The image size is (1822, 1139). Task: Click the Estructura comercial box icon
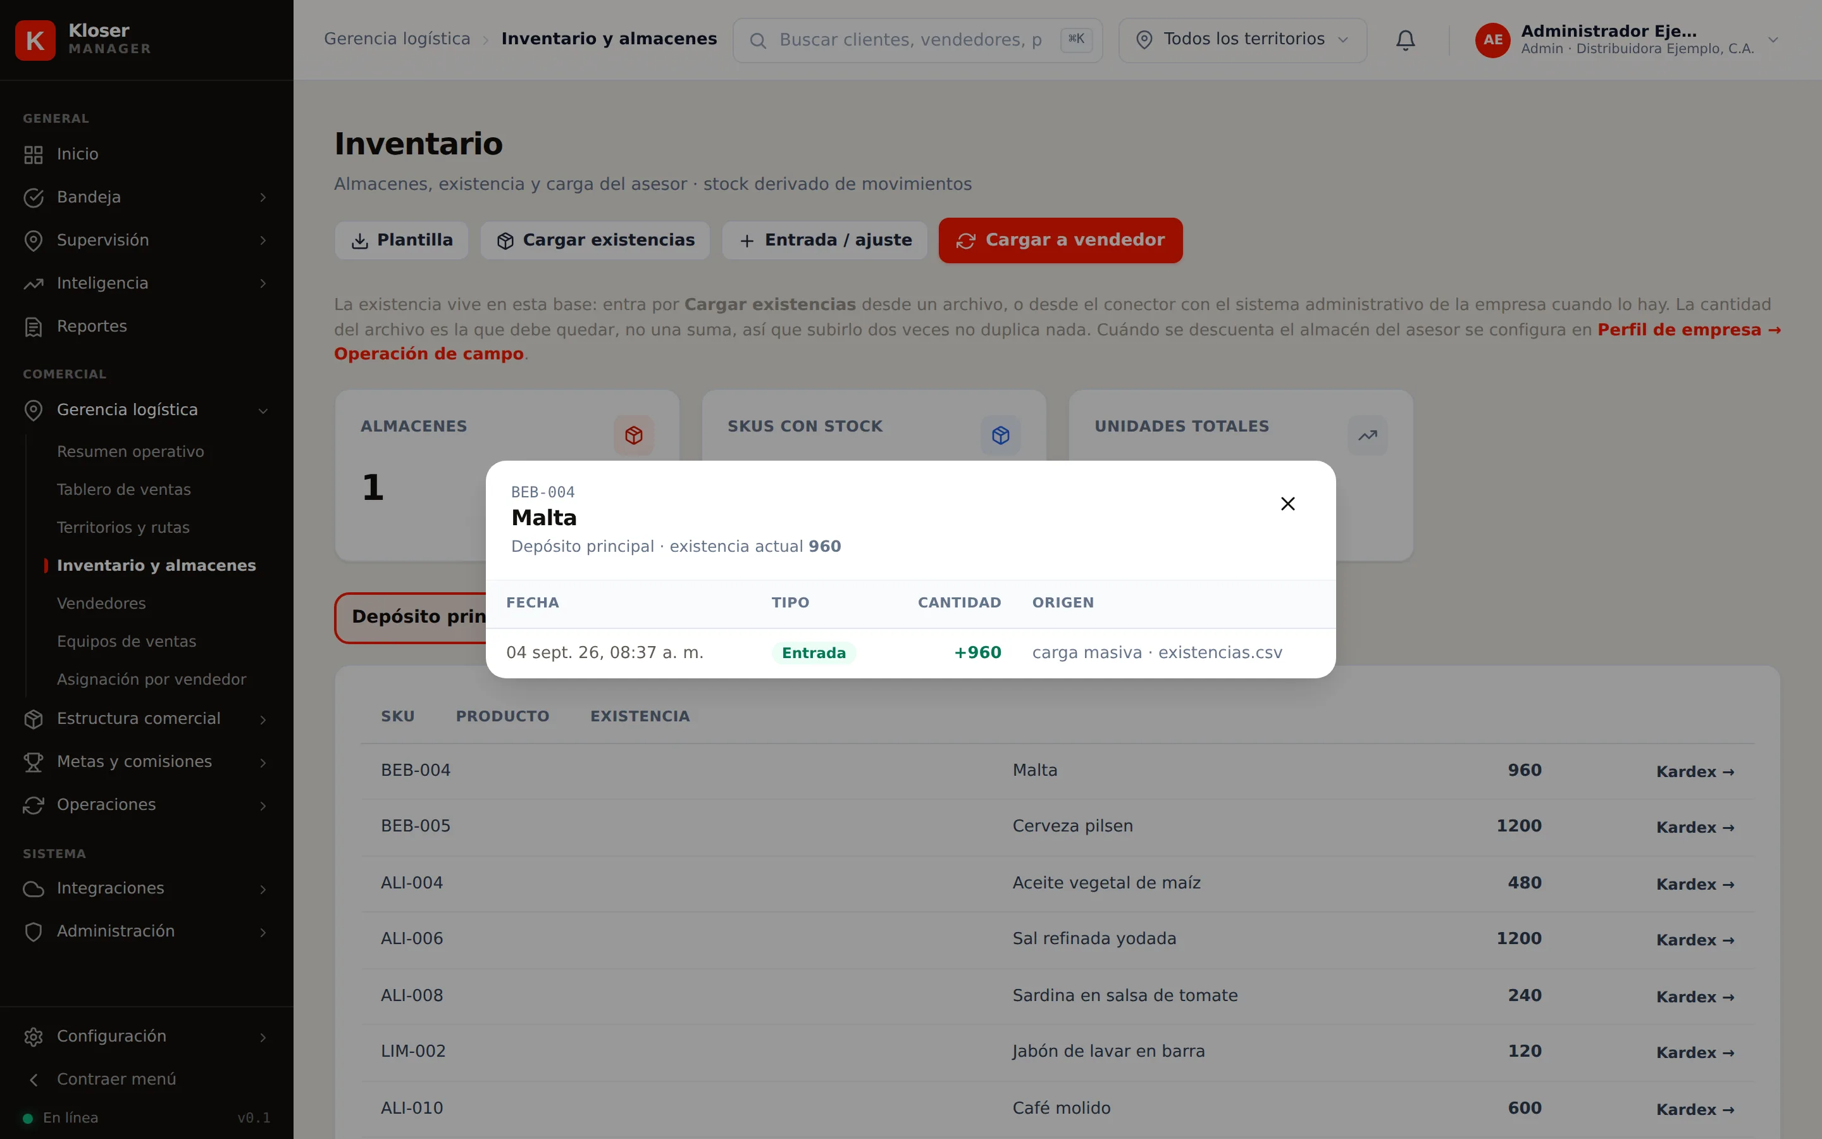33,719
